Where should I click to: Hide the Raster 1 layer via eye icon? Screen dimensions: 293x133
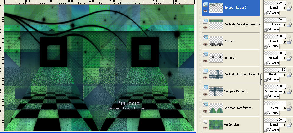(205, 61)
